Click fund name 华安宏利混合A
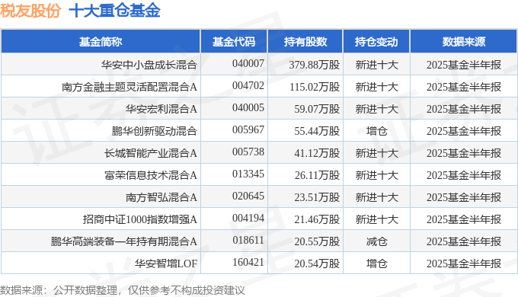Viewport: 518px width, 297px height. tap(161, 109)
